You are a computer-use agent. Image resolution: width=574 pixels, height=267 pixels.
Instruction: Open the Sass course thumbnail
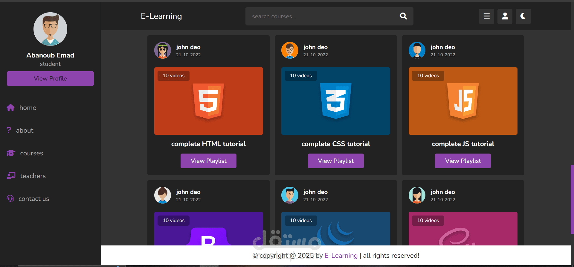coord(463,229)
